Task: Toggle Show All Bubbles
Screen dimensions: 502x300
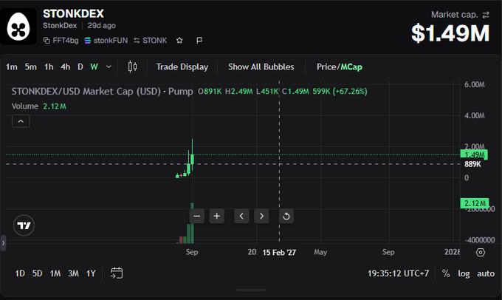Action: [261, 67]
